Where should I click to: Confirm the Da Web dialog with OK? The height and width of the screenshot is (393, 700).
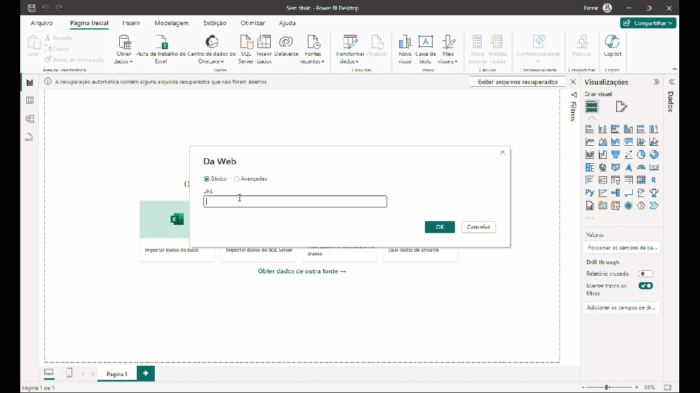click(440, 227)
